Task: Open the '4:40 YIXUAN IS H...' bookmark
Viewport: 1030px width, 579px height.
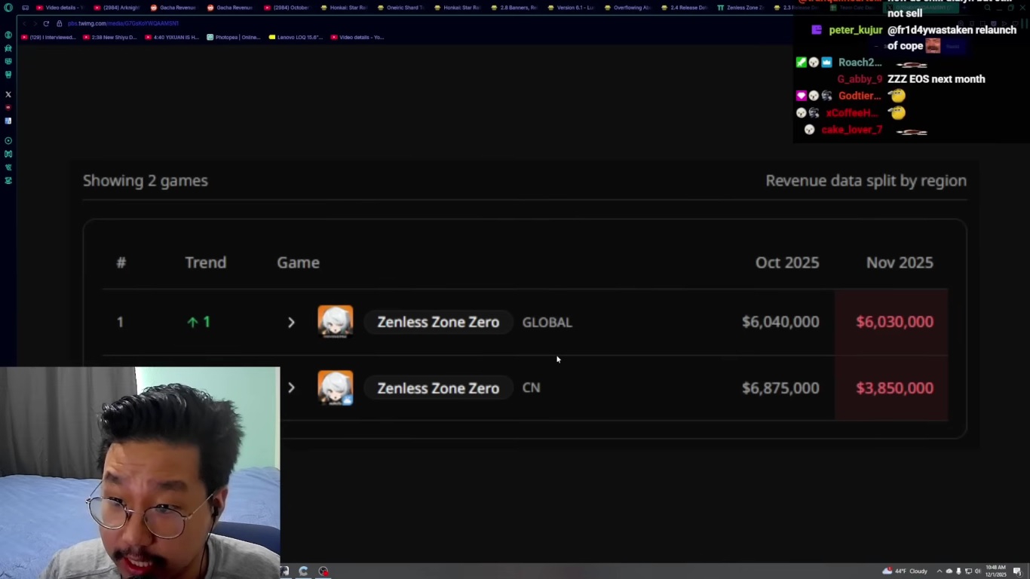Action: click(172, 37)
